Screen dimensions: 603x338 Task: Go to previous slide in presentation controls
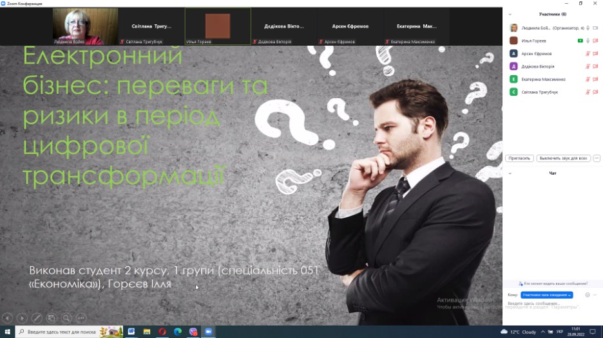7,317
